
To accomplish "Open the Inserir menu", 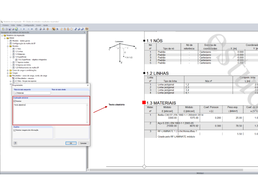I will click(39, 25).
